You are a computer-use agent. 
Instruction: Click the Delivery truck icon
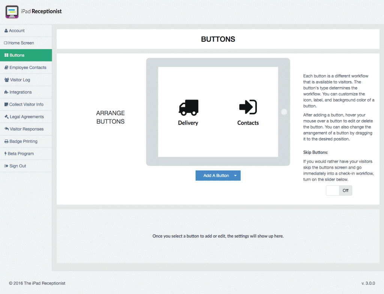188,108
